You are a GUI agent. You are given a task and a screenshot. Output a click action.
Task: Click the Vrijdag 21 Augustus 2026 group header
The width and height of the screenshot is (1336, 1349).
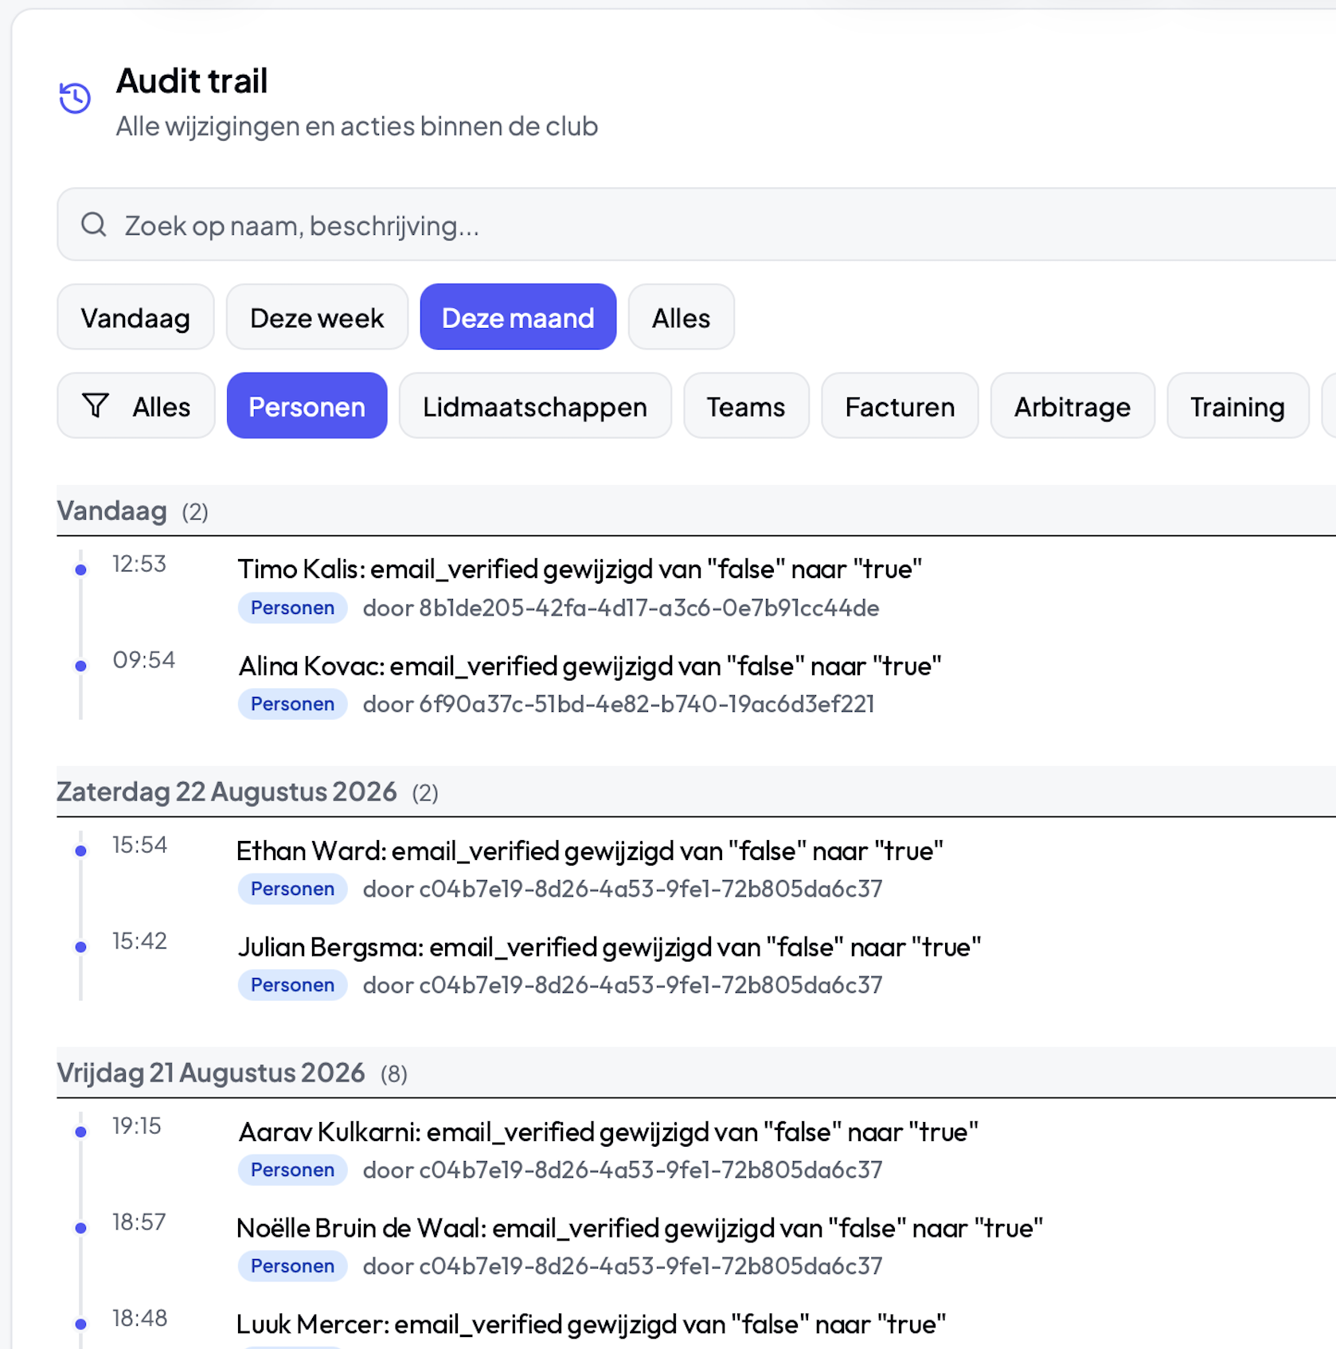click(696, 1073)
